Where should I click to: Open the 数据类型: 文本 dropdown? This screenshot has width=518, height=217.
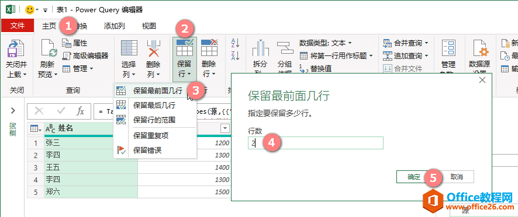326,43
